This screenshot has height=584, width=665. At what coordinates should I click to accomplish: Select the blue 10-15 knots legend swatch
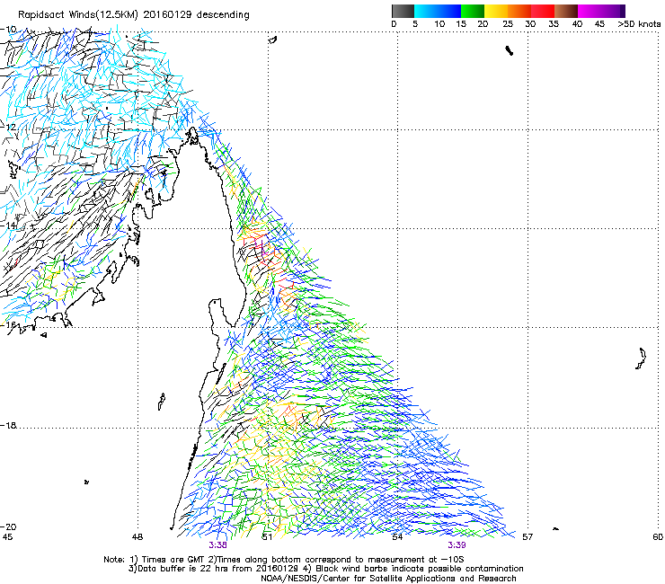tap(449, 11)
